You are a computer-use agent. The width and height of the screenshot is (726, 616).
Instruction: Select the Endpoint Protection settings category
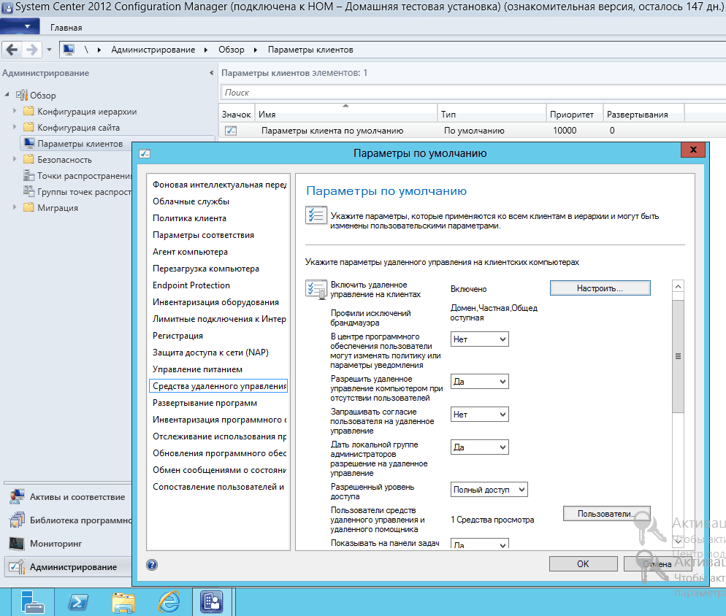pos(218,285)
